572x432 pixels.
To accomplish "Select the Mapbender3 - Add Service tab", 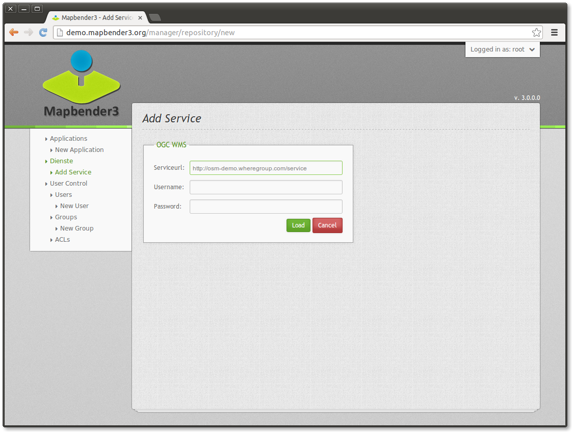I will [x=97, y=17].
